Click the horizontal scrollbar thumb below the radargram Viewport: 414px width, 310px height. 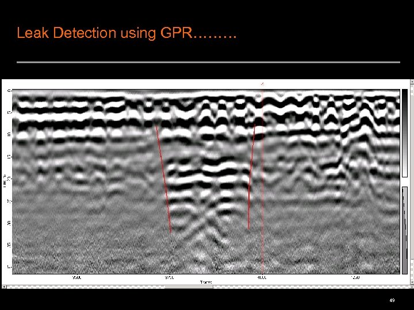189,286
